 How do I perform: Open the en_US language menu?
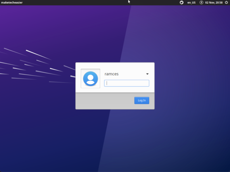tap(191, 3)
